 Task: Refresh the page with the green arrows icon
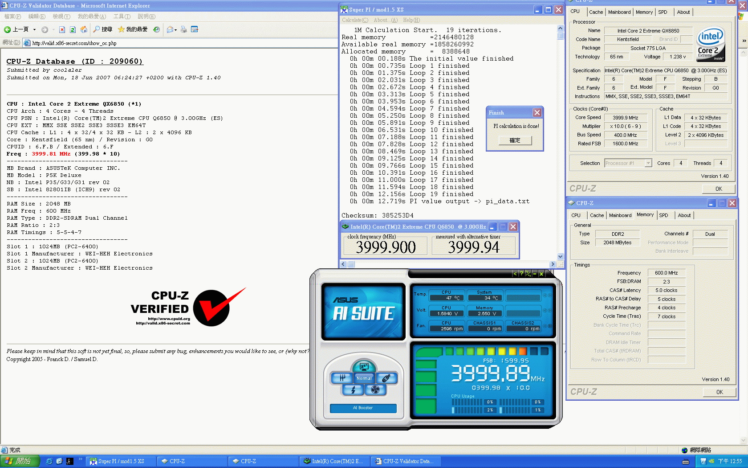tap(73, 29)
